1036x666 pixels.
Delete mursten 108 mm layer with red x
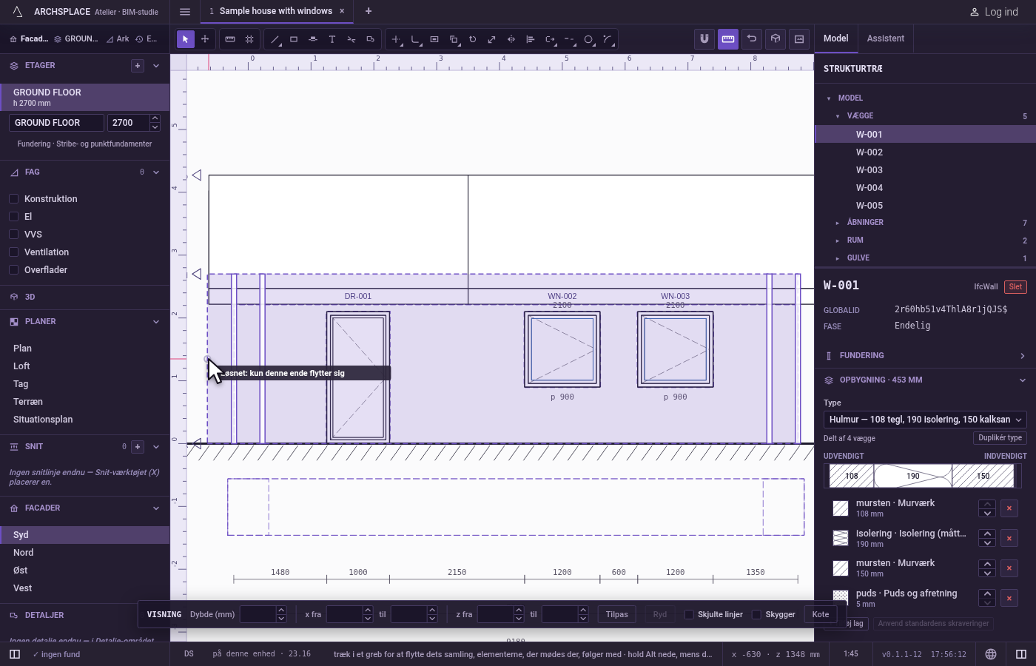pos(1009,508)
